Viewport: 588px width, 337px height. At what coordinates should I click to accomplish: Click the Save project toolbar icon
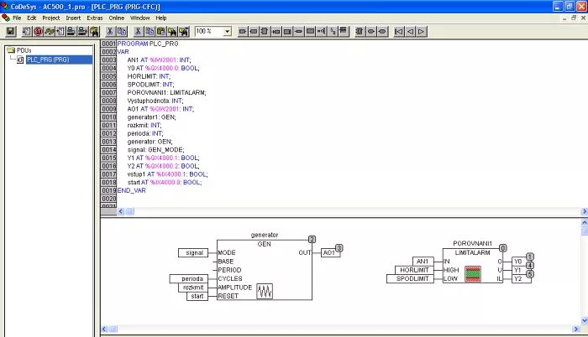[10, 32]
